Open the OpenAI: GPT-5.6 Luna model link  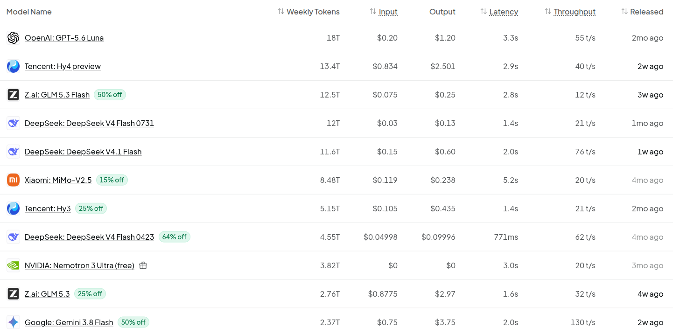[64, 38]
